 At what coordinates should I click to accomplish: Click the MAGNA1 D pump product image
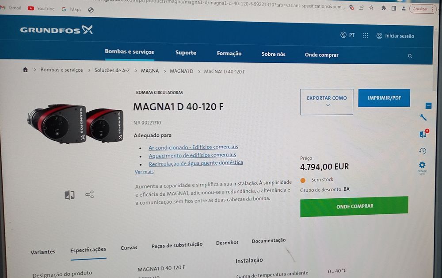75,124
